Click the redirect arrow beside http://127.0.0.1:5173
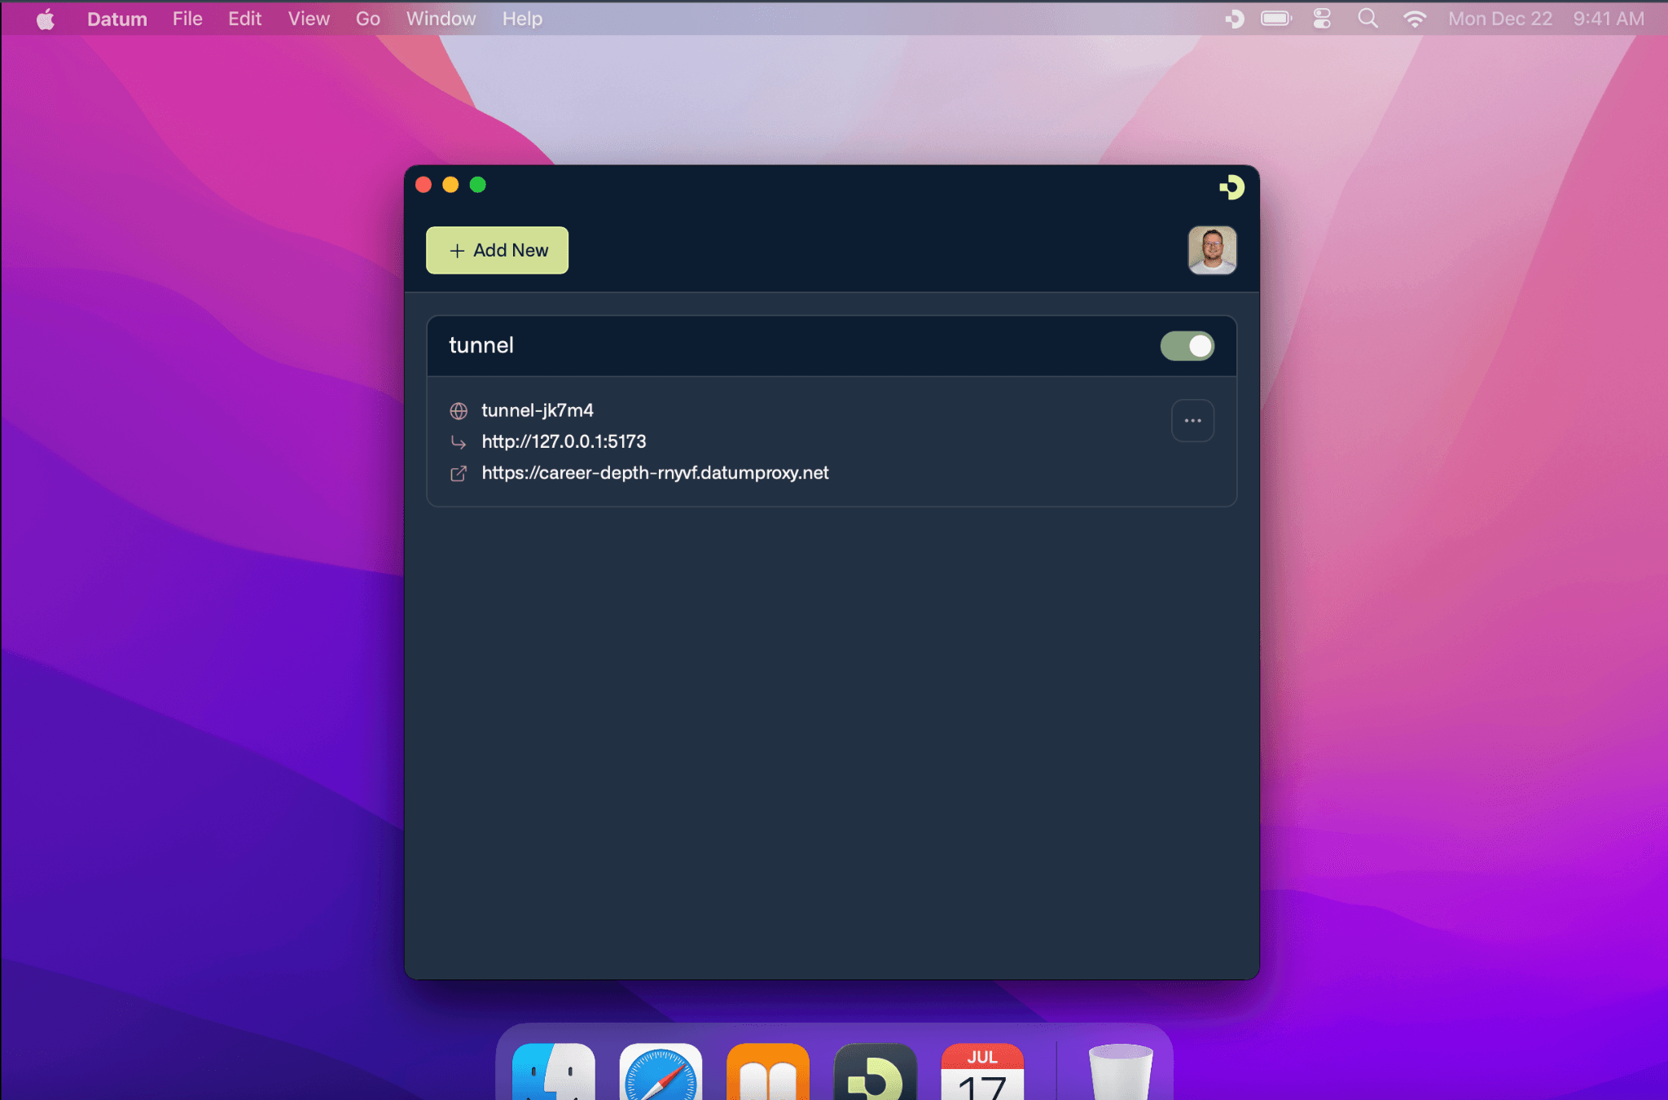The image size is (1668, 1100). (459, 442)
